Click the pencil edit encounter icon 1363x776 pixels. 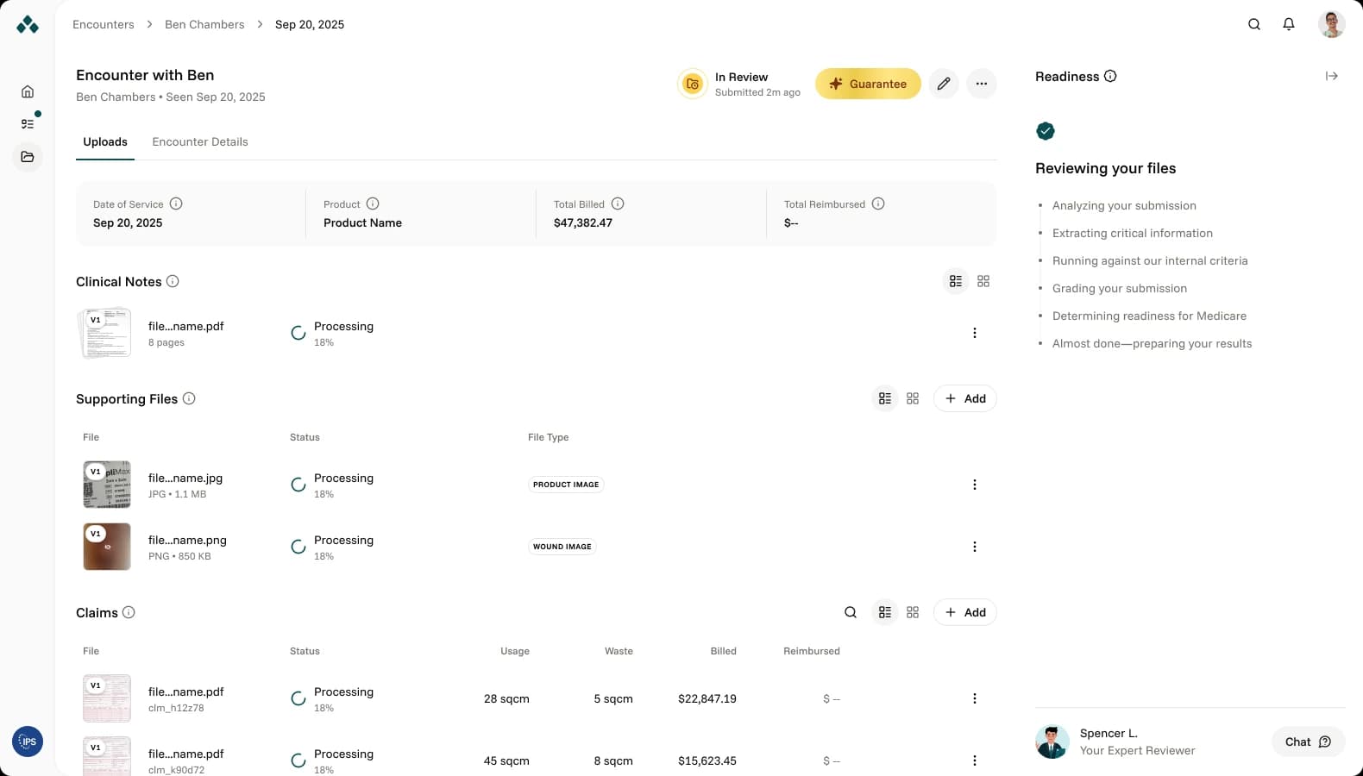point(944,84)
